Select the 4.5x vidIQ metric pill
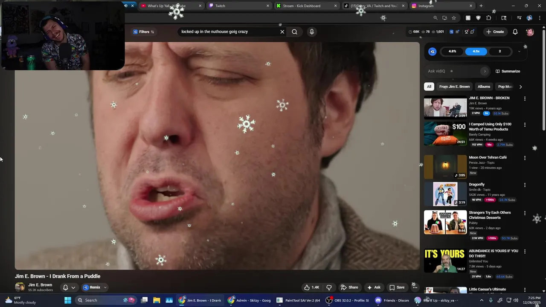The image size is (546, 307). point(476,51)
